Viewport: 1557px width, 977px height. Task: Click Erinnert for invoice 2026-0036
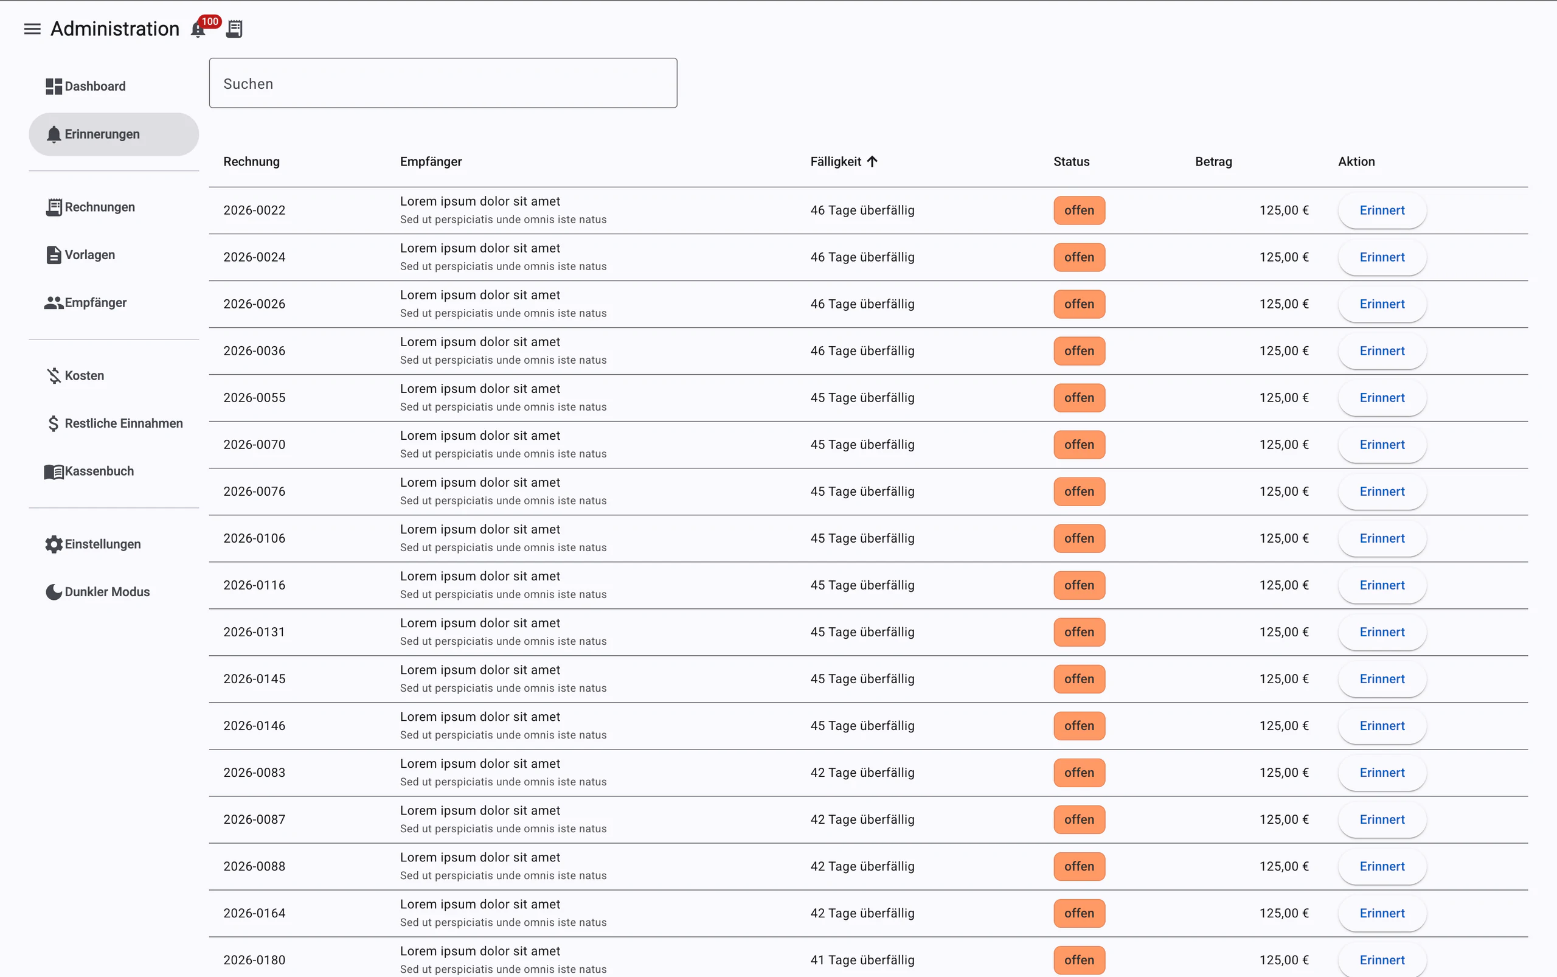click(x=1382, y=352)
